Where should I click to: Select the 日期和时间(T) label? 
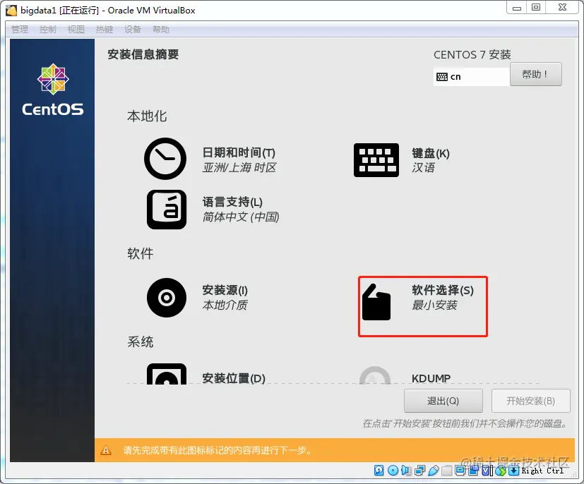pos(239,152)
